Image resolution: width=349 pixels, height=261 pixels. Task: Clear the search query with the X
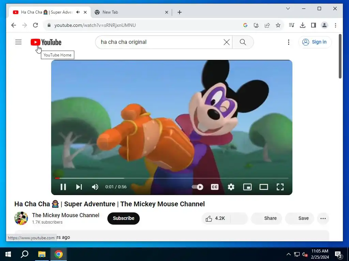(x=226, y=42)
